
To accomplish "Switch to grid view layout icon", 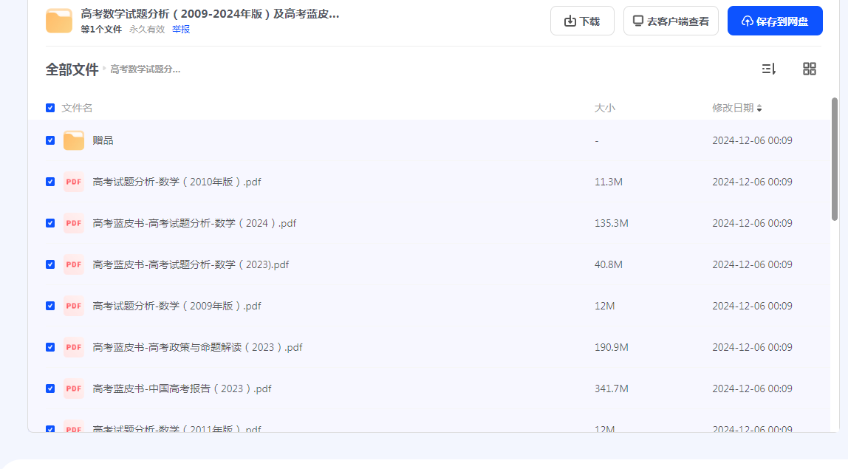I will [x=809, y=69].
